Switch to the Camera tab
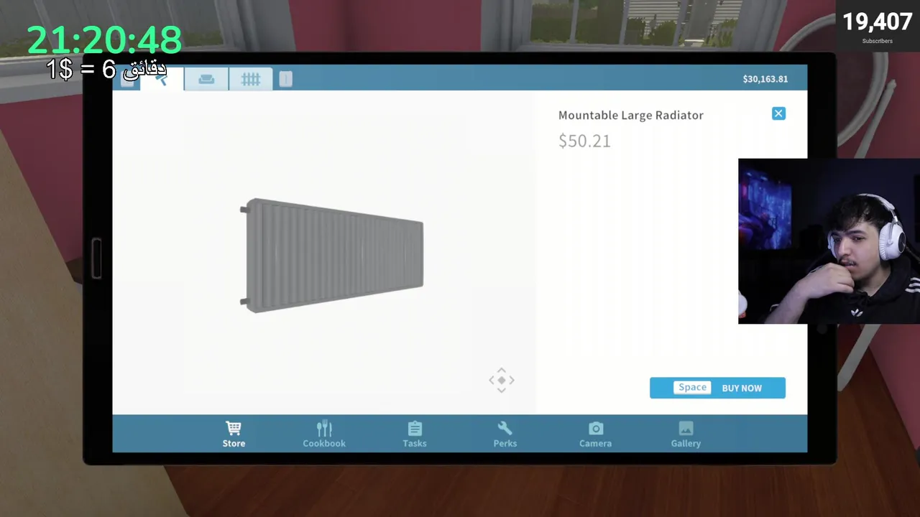The height and width of the screenshot is (517, 920). tap(595, 434)
